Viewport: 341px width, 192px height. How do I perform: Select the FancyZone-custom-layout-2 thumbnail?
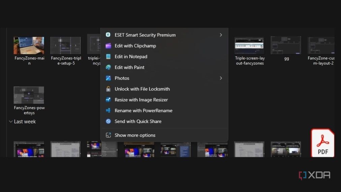tap(321, 46)
